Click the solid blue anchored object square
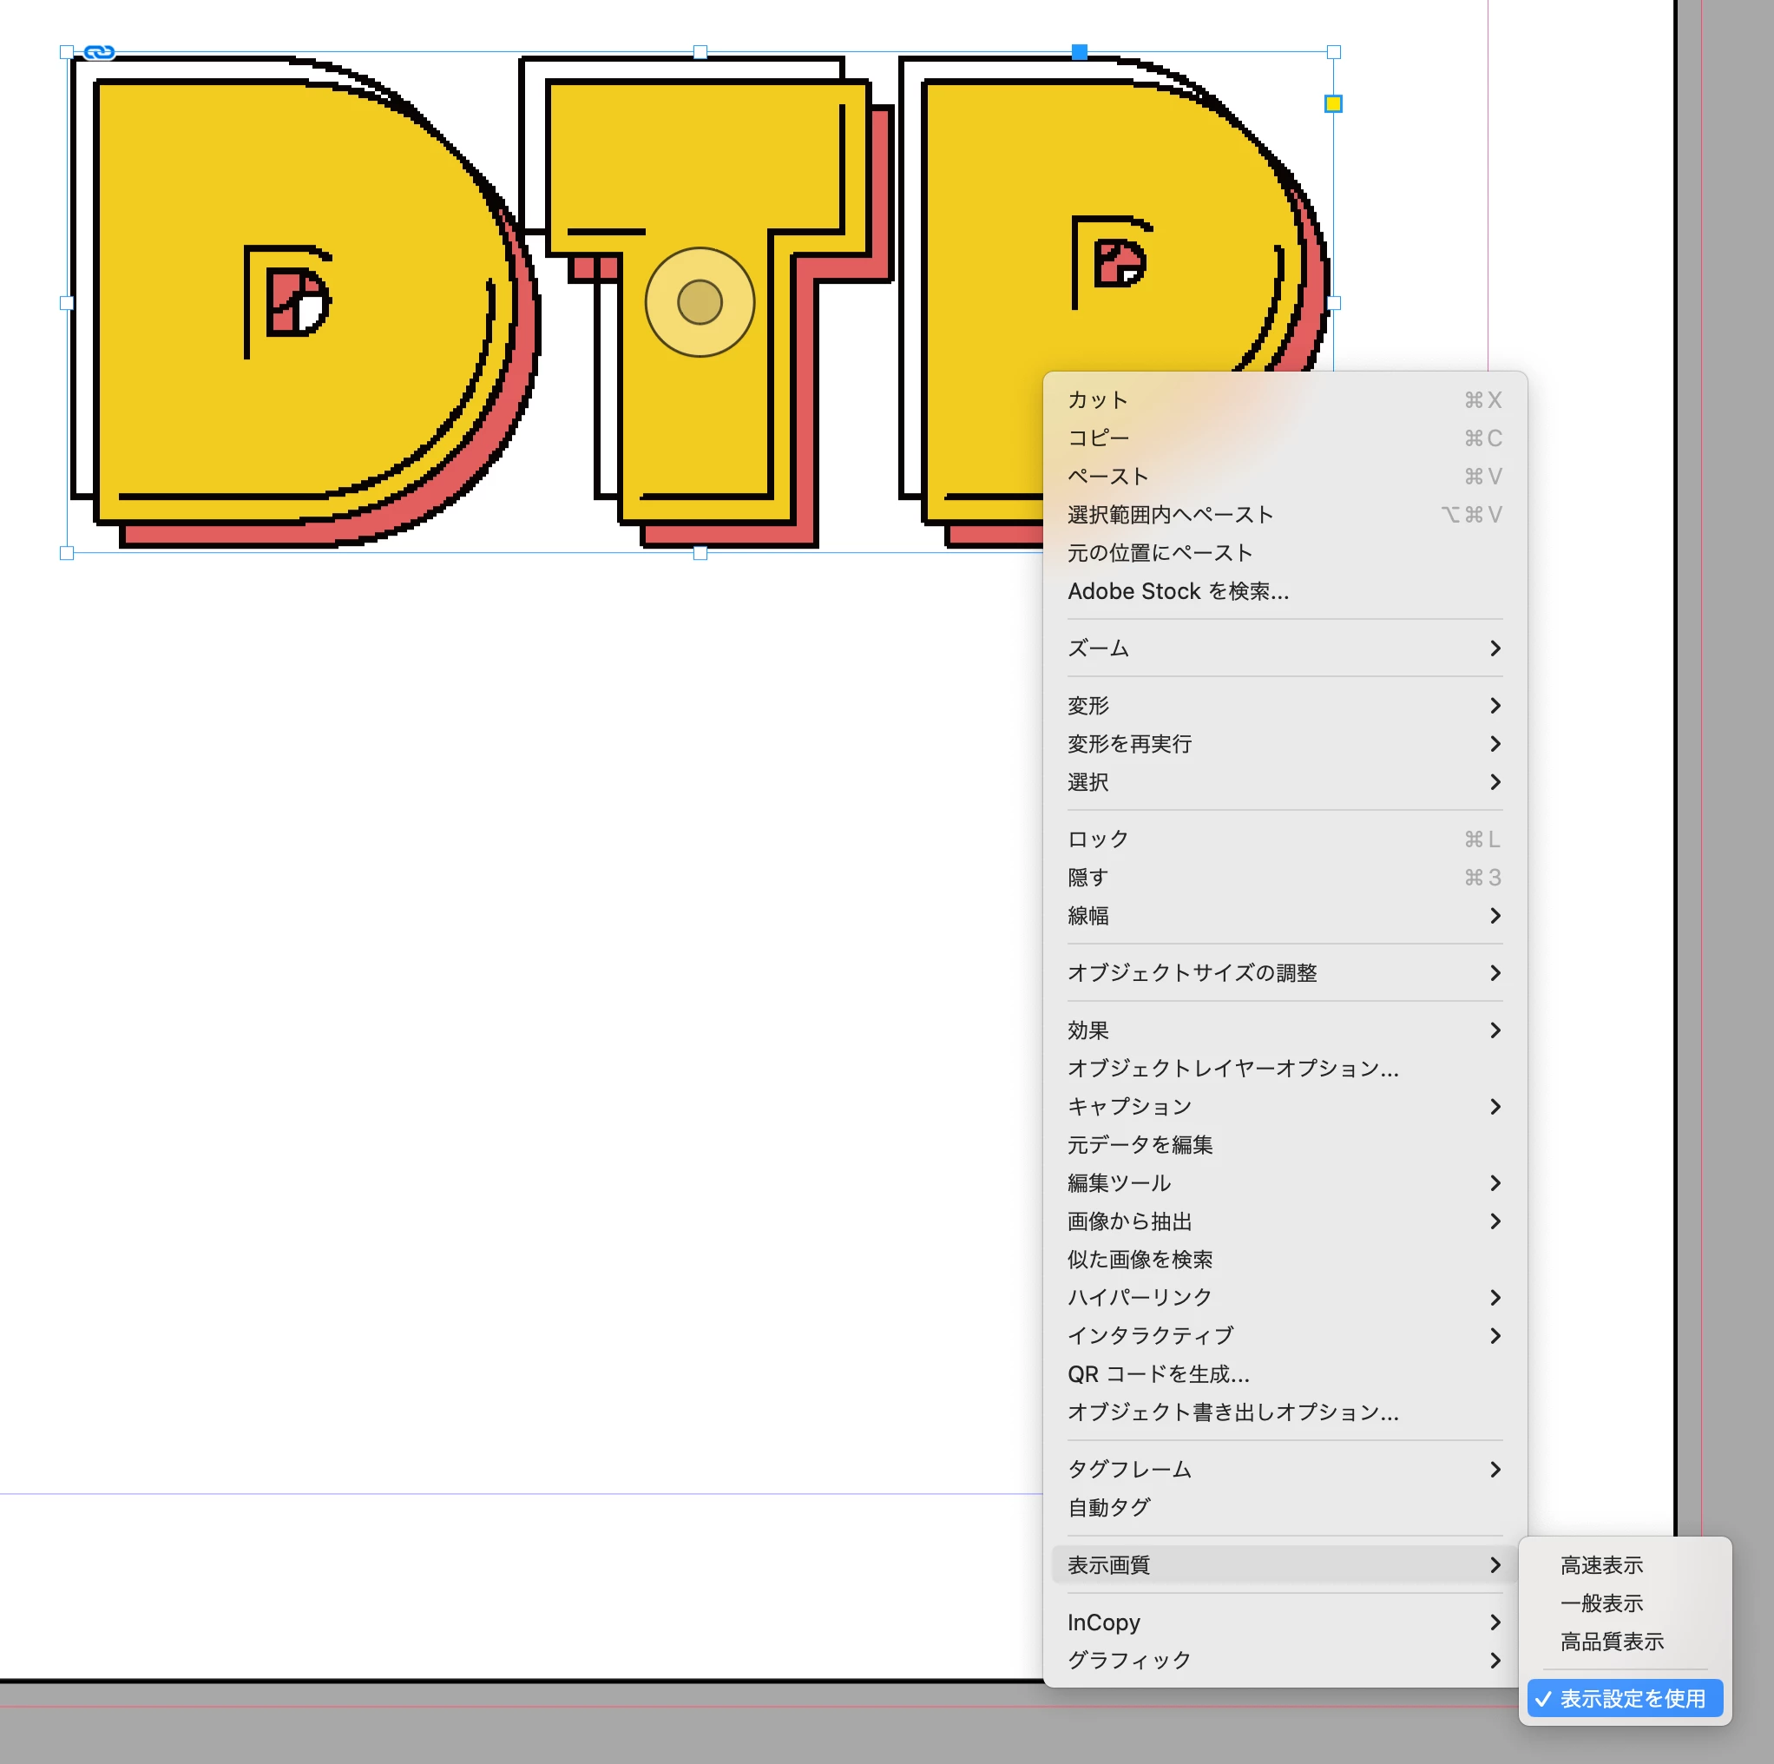Screen dimensions: 1774x1764 [1079, 52]
